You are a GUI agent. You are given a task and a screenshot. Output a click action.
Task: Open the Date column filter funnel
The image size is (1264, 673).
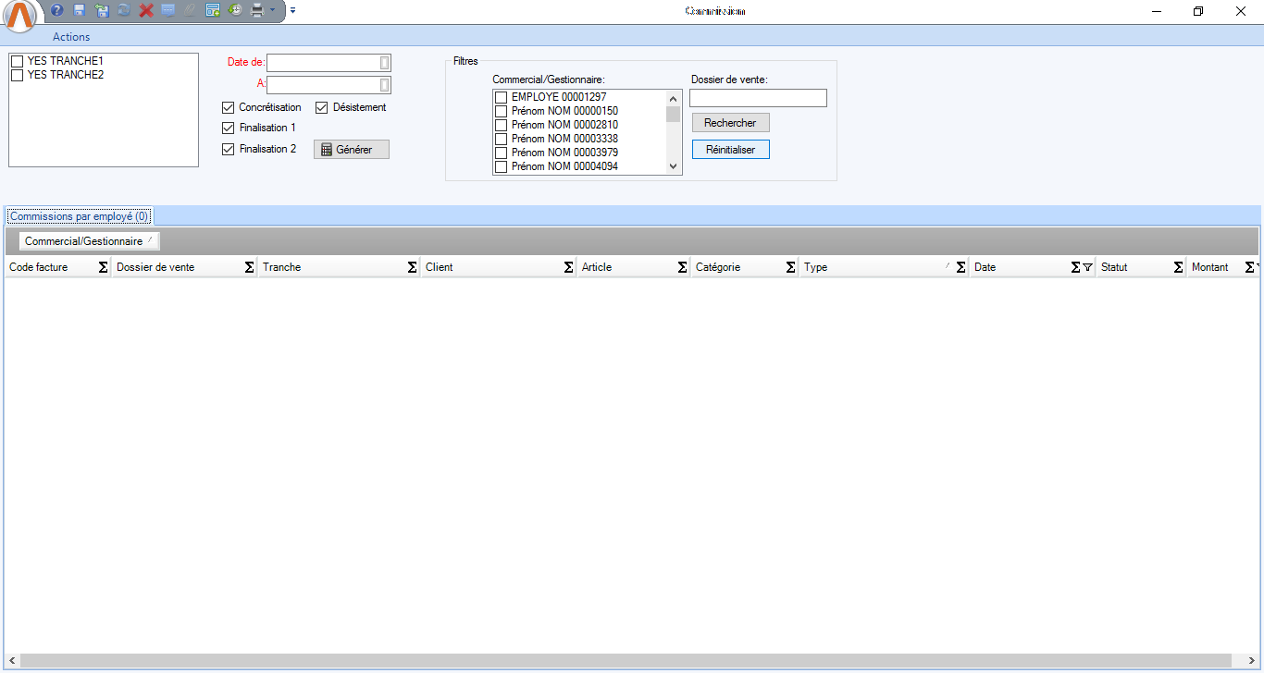(x=1087, y=267)
